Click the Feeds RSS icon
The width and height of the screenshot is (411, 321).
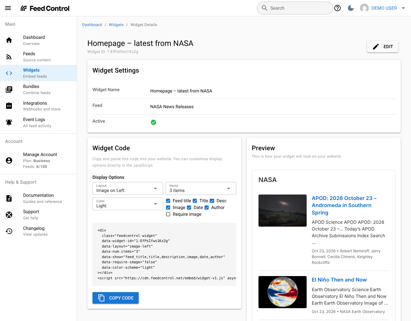click(9, 57)
